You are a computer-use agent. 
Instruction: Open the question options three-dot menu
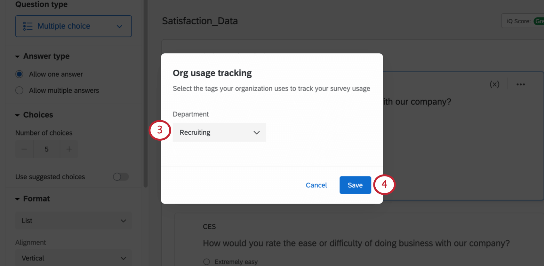pyautogui.click(x=521, y=84)
